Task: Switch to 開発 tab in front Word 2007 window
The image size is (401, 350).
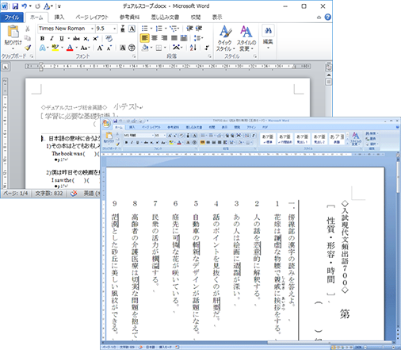Action: pyautogui.click(x=237, y=127)
